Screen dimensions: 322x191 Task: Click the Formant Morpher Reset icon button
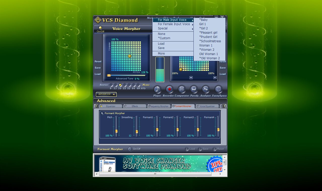click(x=214, y=149)
